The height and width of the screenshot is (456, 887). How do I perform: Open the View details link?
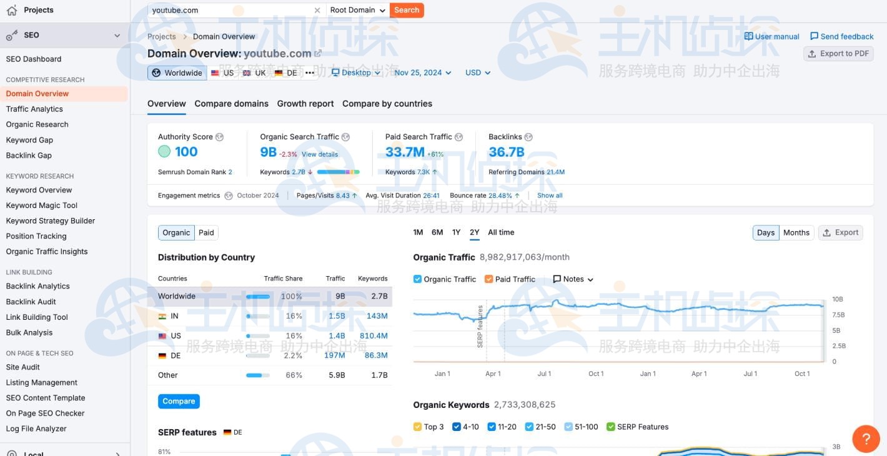tap(319, 154)
